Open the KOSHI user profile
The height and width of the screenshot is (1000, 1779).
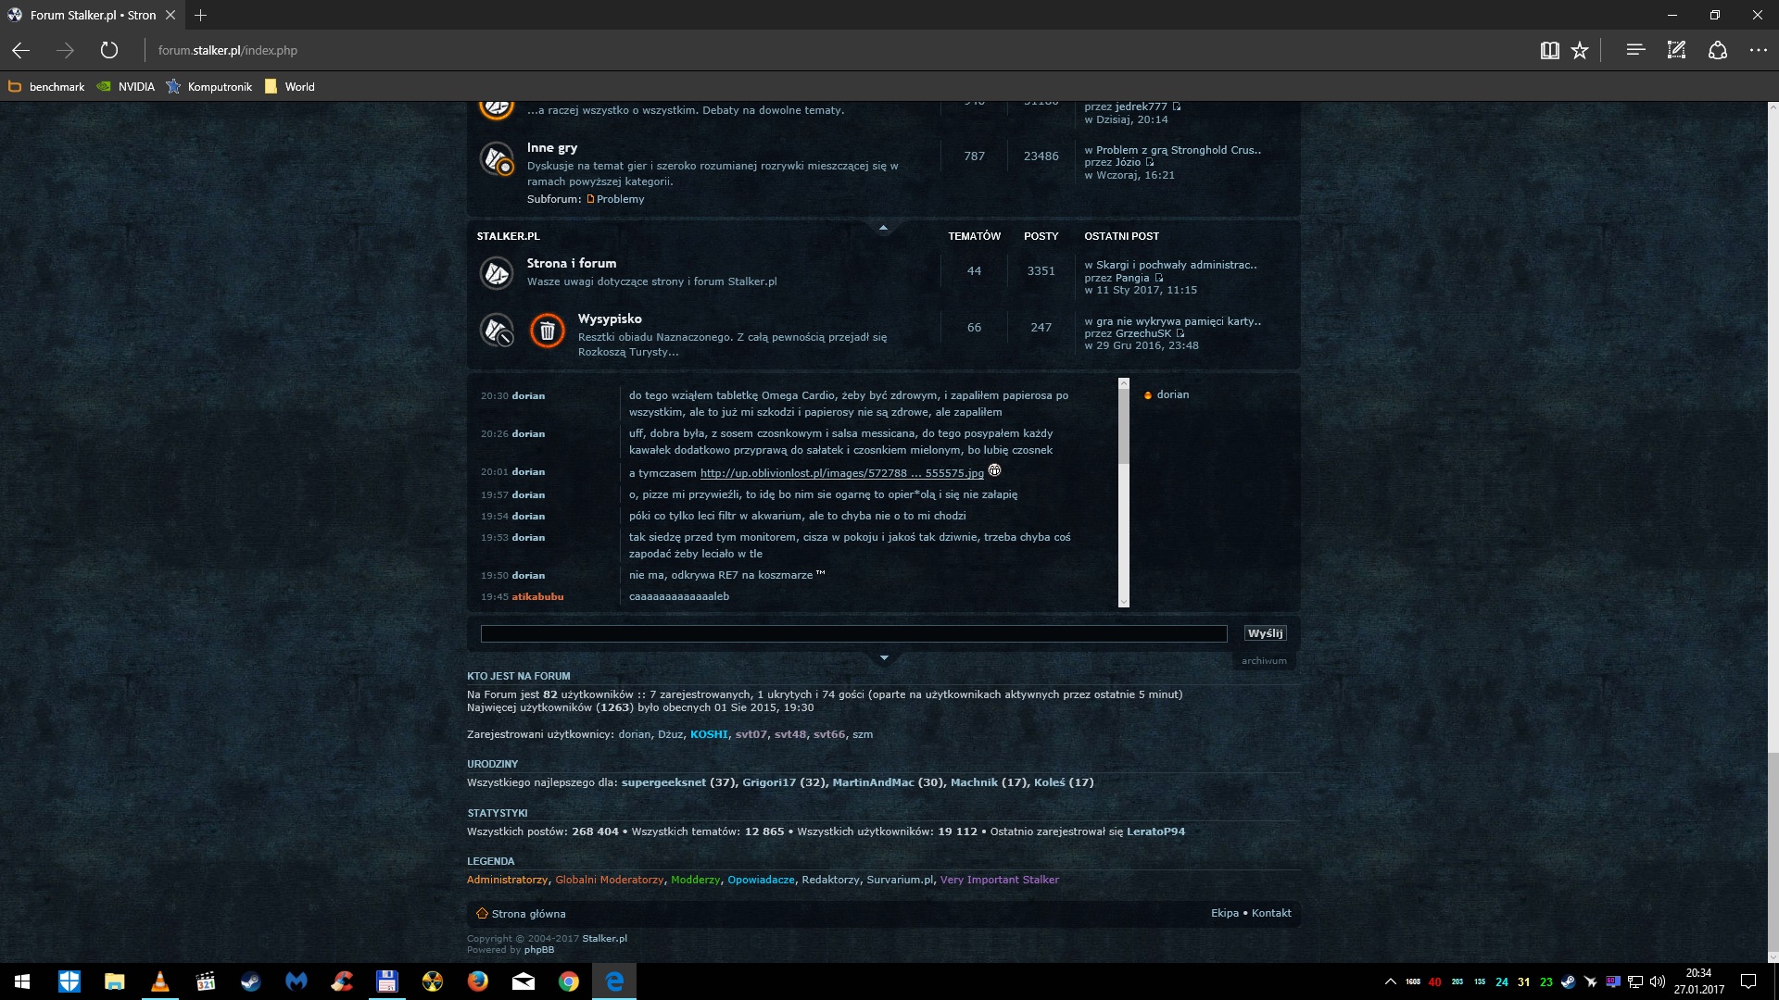(x=709, y=734)
